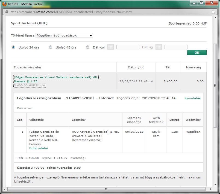The image size is (220, 194).
Task: Select the Dát.-tól date range radio button
Action: [x=88, y=47]
